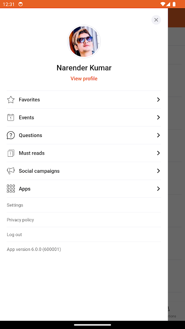Open the Privacy policy entry
The width and height of the screenshot is (185, 329).
click(x=84, y=220)
